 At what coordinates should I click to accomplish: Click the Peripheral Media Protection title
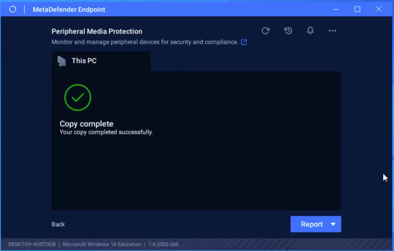pyautogui.click(x=97, y=31)
